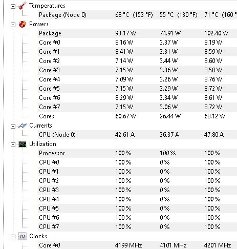
Task: Collapse the Powers section
Action: click(13, 25)
